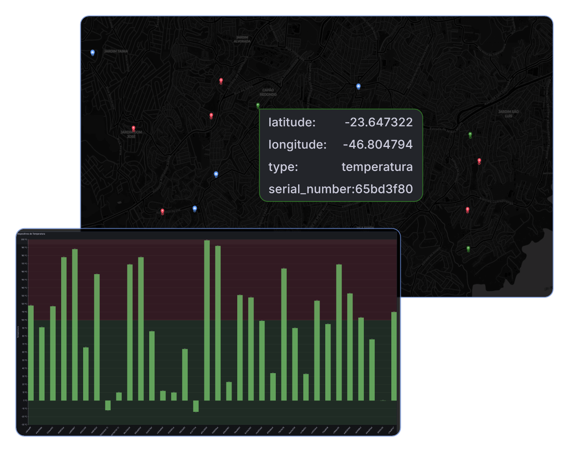
Task: Select the leftmost bar in the chart
Action: (31, 353)
